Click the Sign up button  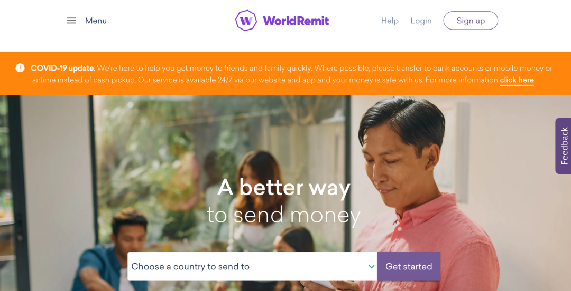click(x=471, y=21)
